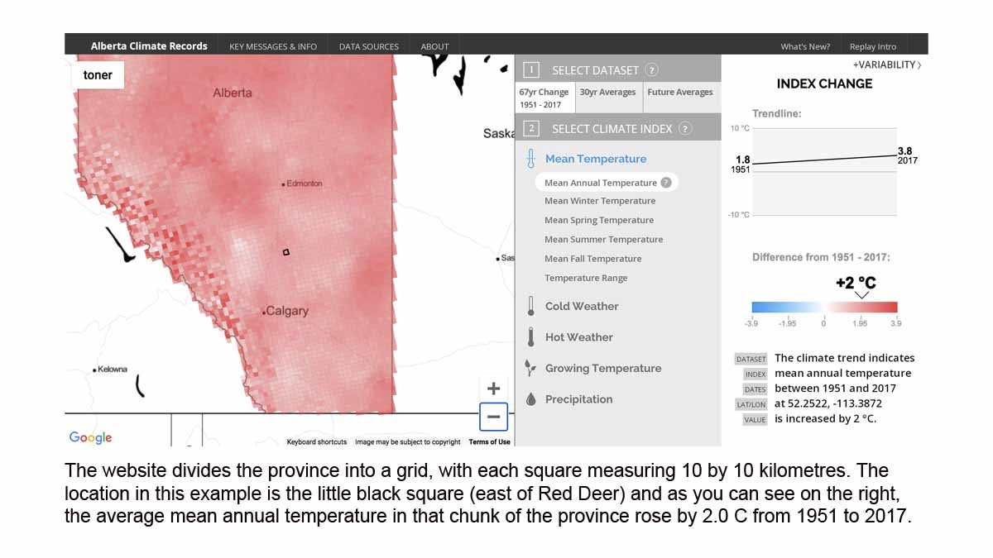
Task: Expand the Cold Weather category
Action: click(582, 307)
